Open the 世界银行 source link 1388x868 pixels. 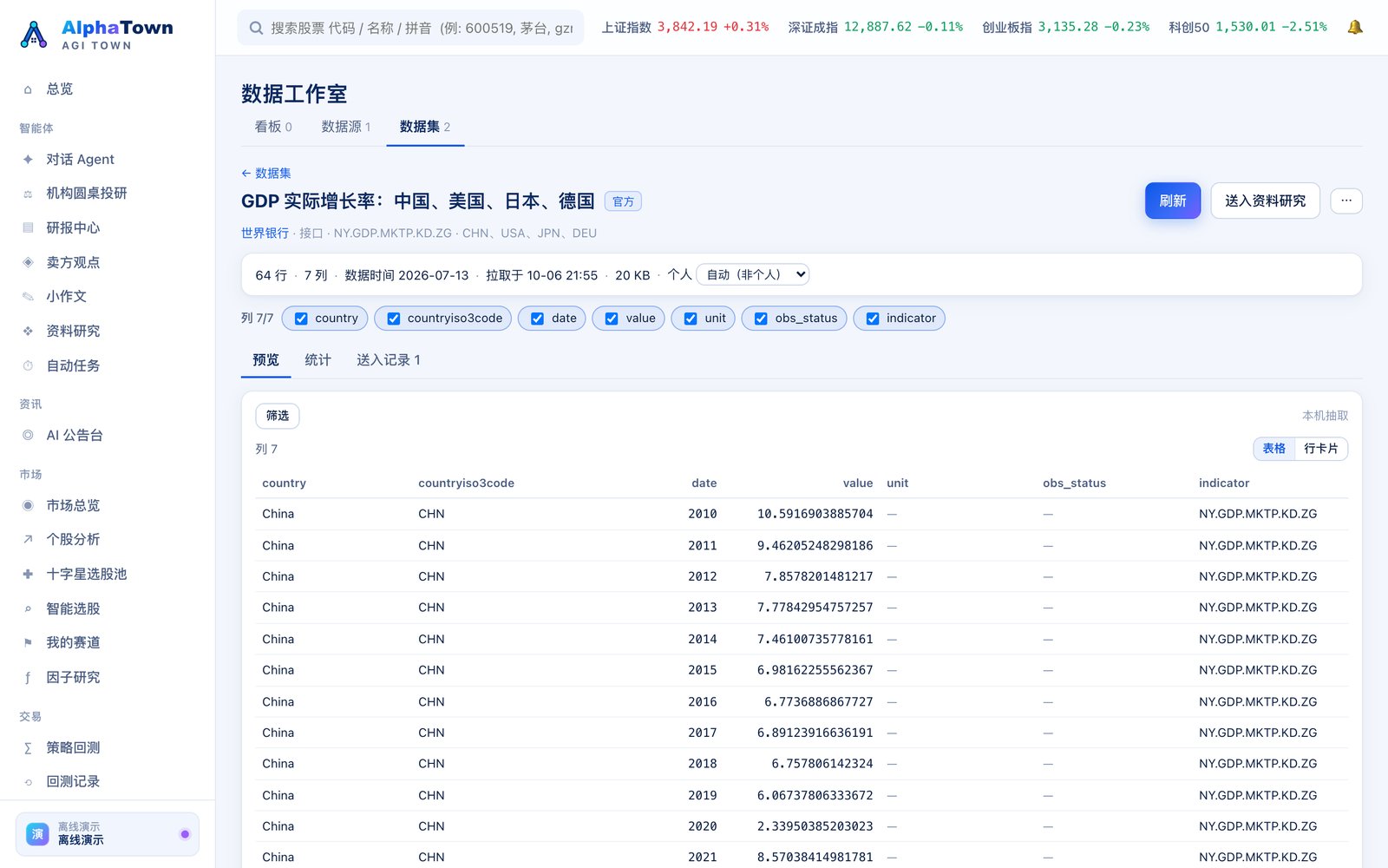tap(265, 233)
